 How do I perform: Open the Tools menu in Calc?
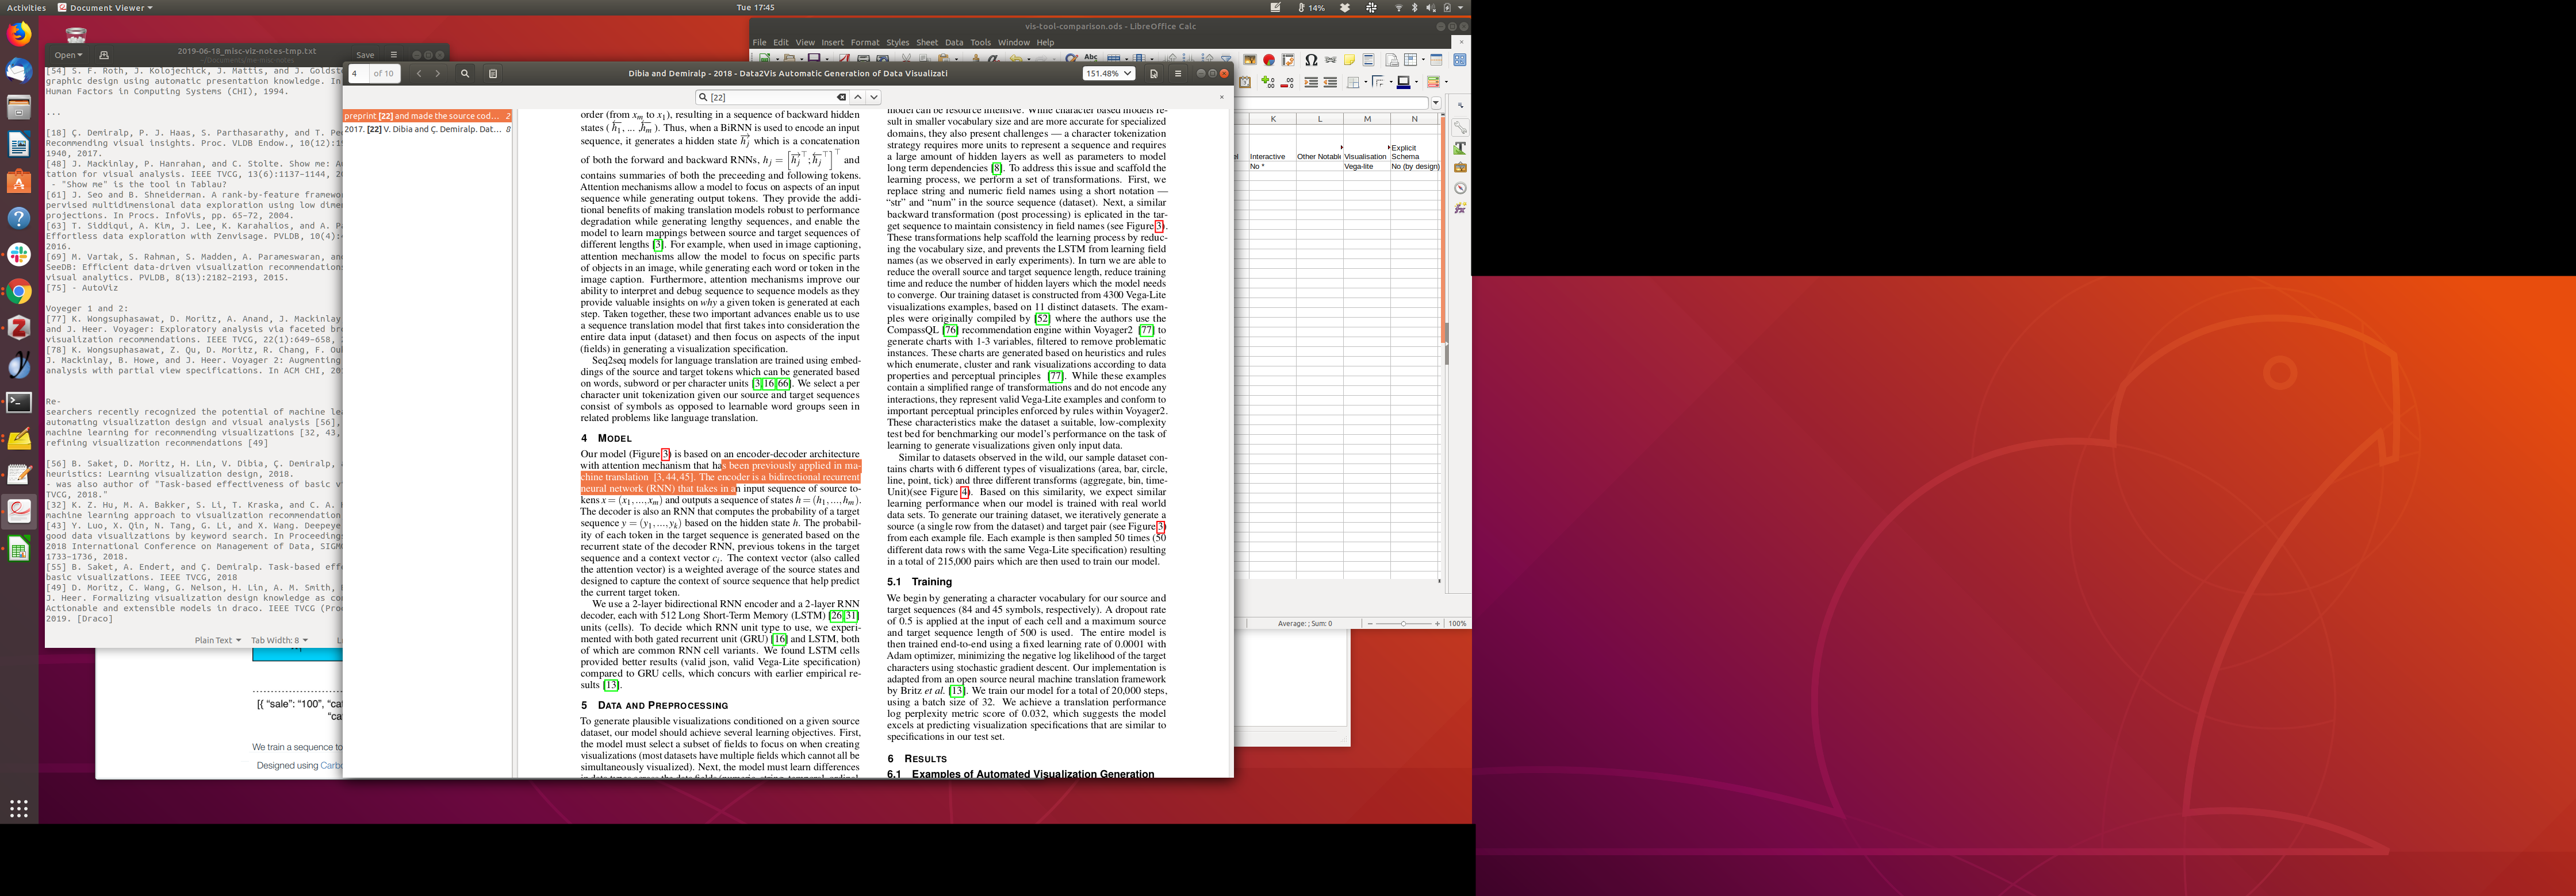coord(980,43)
